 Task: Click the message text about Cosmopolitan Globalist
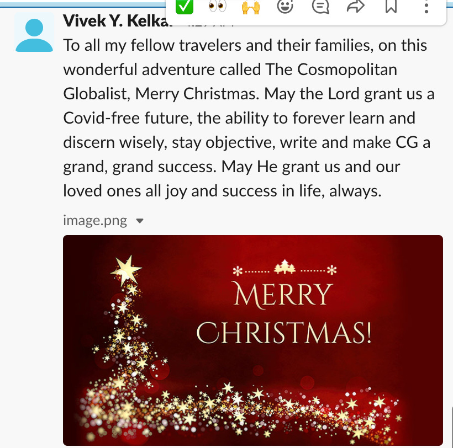[x=249, y=118]
